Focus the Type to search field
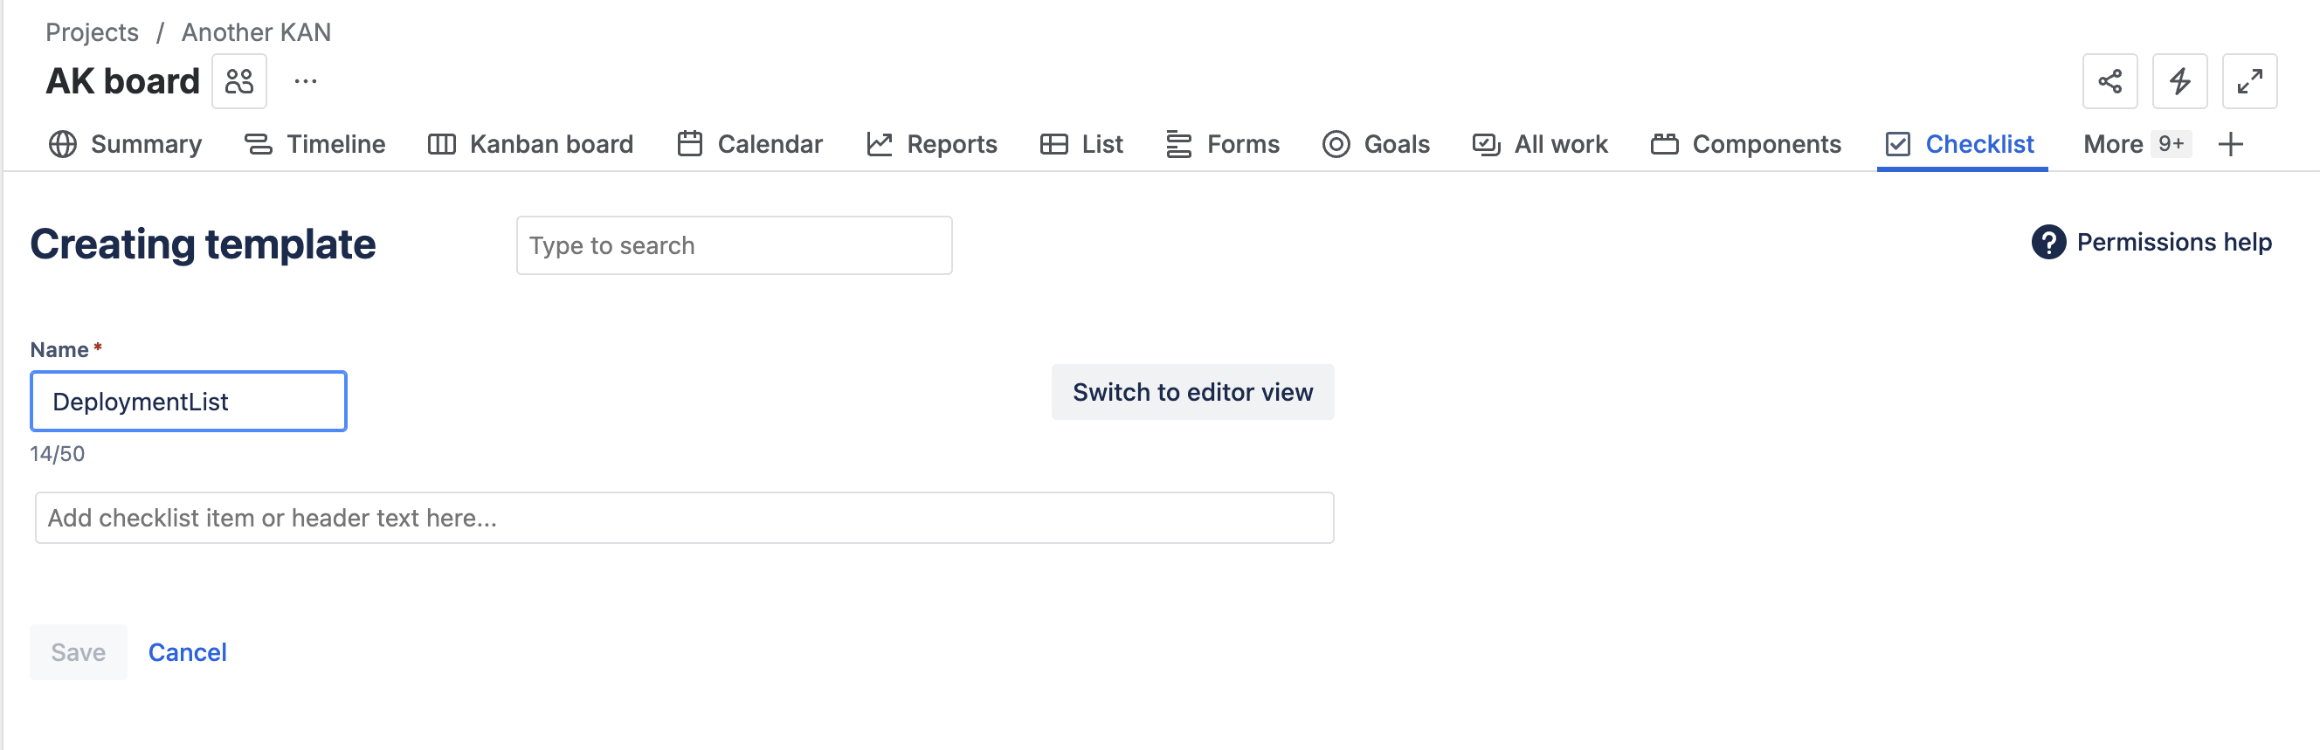The width and height of the screenshot is (2320, 750). coord(733,246)
